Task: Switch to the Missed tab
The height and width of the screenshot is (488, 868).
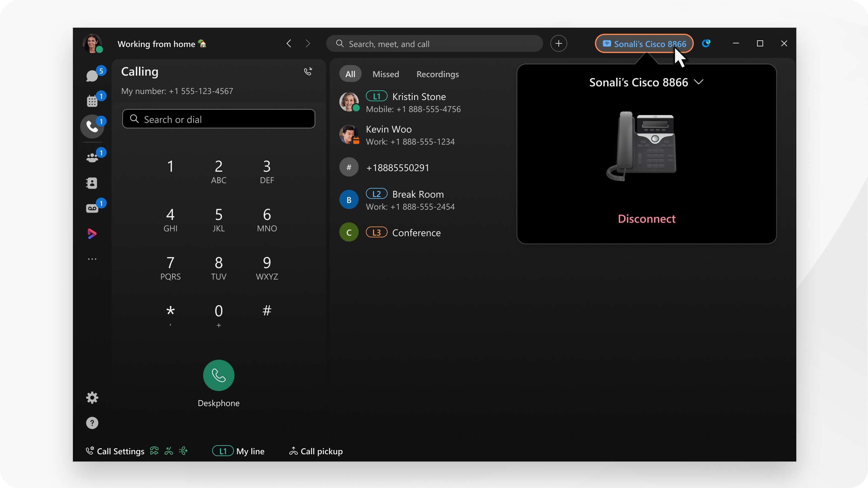Action: [x=385, y=74]
